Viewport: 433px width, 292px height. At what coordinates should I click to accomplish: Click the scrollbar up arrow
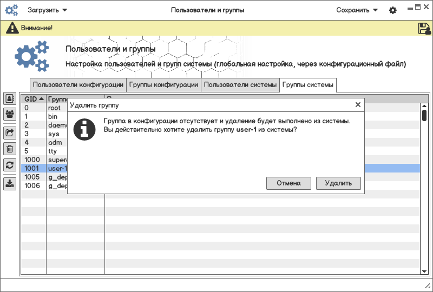pos(424,106)
